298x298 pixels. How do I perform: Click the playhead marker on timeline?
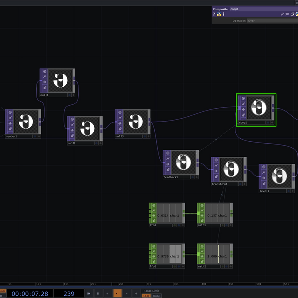(x=112, y=284)
